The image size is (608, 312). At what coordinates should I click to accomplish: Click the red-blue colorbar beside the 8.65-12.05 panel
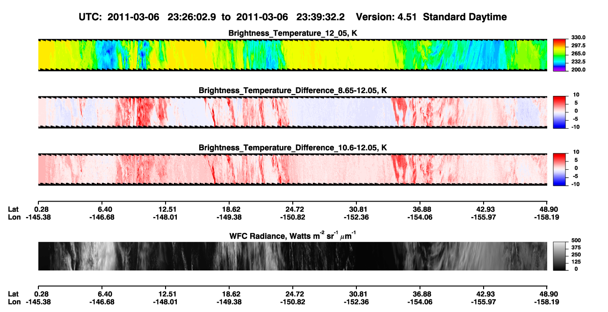560,113
